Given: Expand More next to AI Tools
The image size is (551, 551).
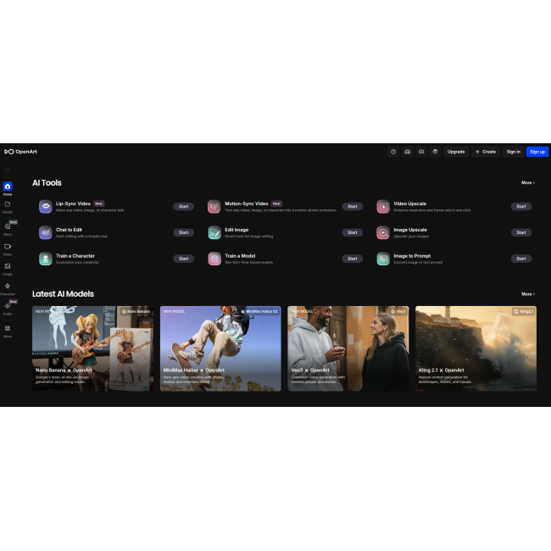Looking at the screenshot, I should pyautogui.click(x=528, y=182).
